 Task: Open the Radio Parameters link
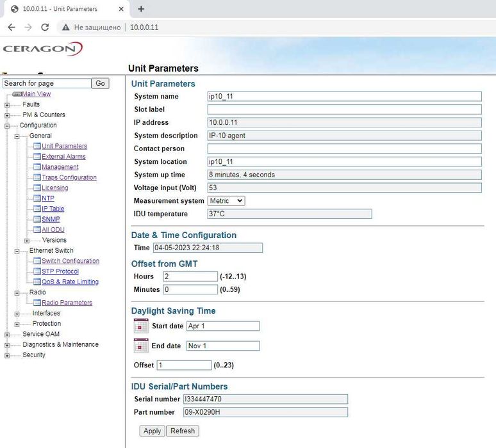(67, 302)
